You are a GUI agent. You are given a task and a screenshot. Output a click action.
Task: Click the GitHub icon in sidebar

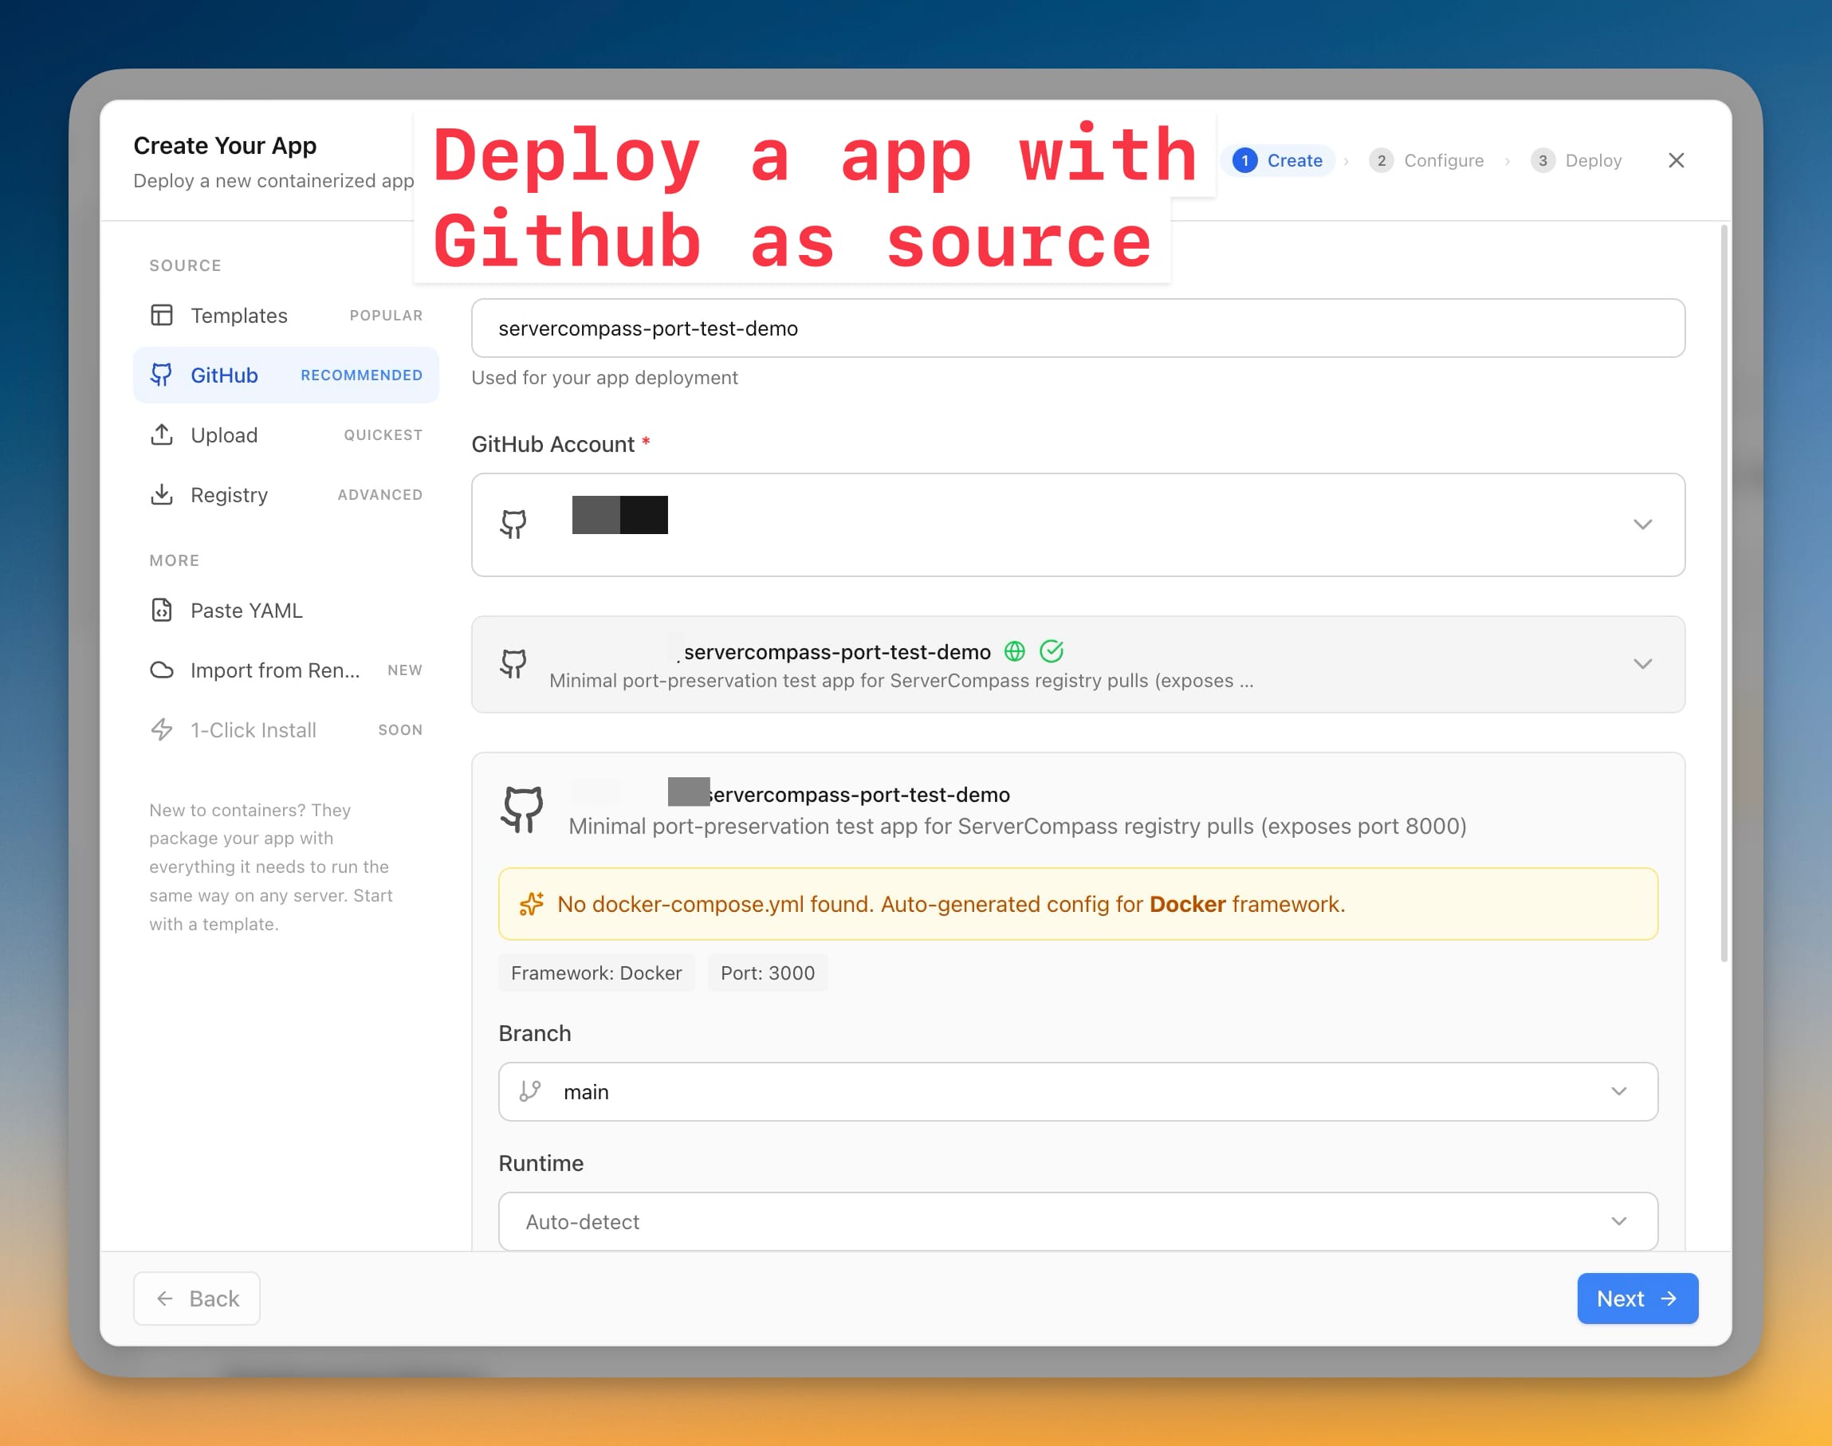pos(162,375)
